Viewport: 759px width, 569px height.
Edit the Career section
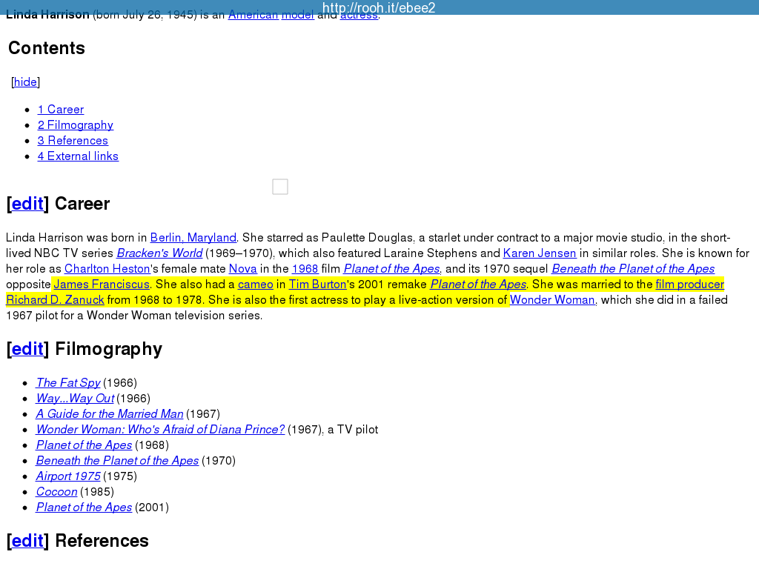point(27,204)
